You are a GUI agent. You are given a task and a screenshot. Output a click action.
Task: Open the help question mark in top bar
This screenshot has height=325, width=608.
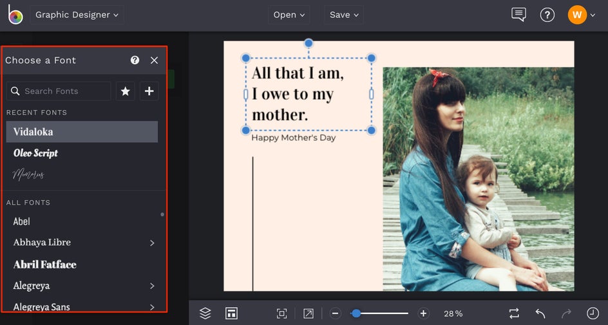click(547, 15)
